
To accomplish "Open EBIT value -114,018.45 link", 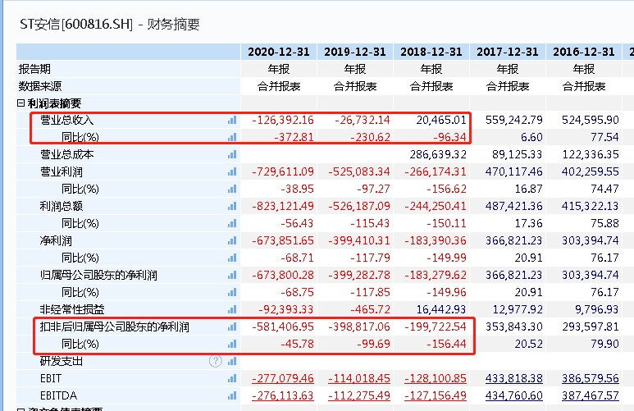I will tap(359, 379).
